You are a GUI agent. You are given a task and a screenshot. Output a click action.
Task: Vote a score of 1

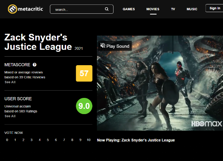point(15,140)
